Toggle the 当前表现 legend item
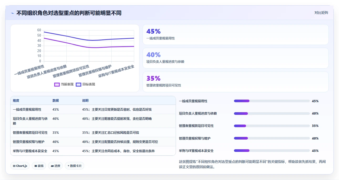339x180 pixels. 64,84
